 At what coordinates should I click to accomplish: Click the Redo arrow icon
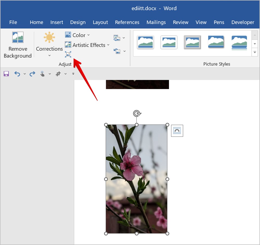[32, 74]
